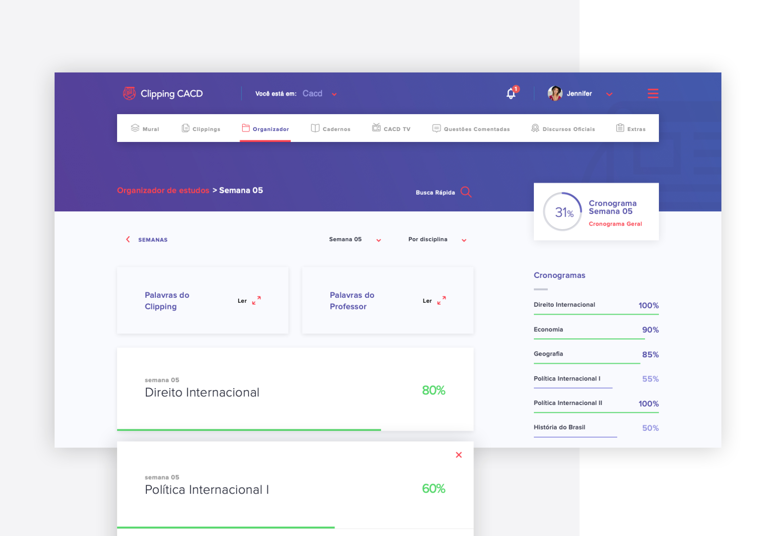Image resolution: width=774 pixels, height=536 pixels.
Task: Expand Palavras do Clipping card arrows
Action: 256,300
